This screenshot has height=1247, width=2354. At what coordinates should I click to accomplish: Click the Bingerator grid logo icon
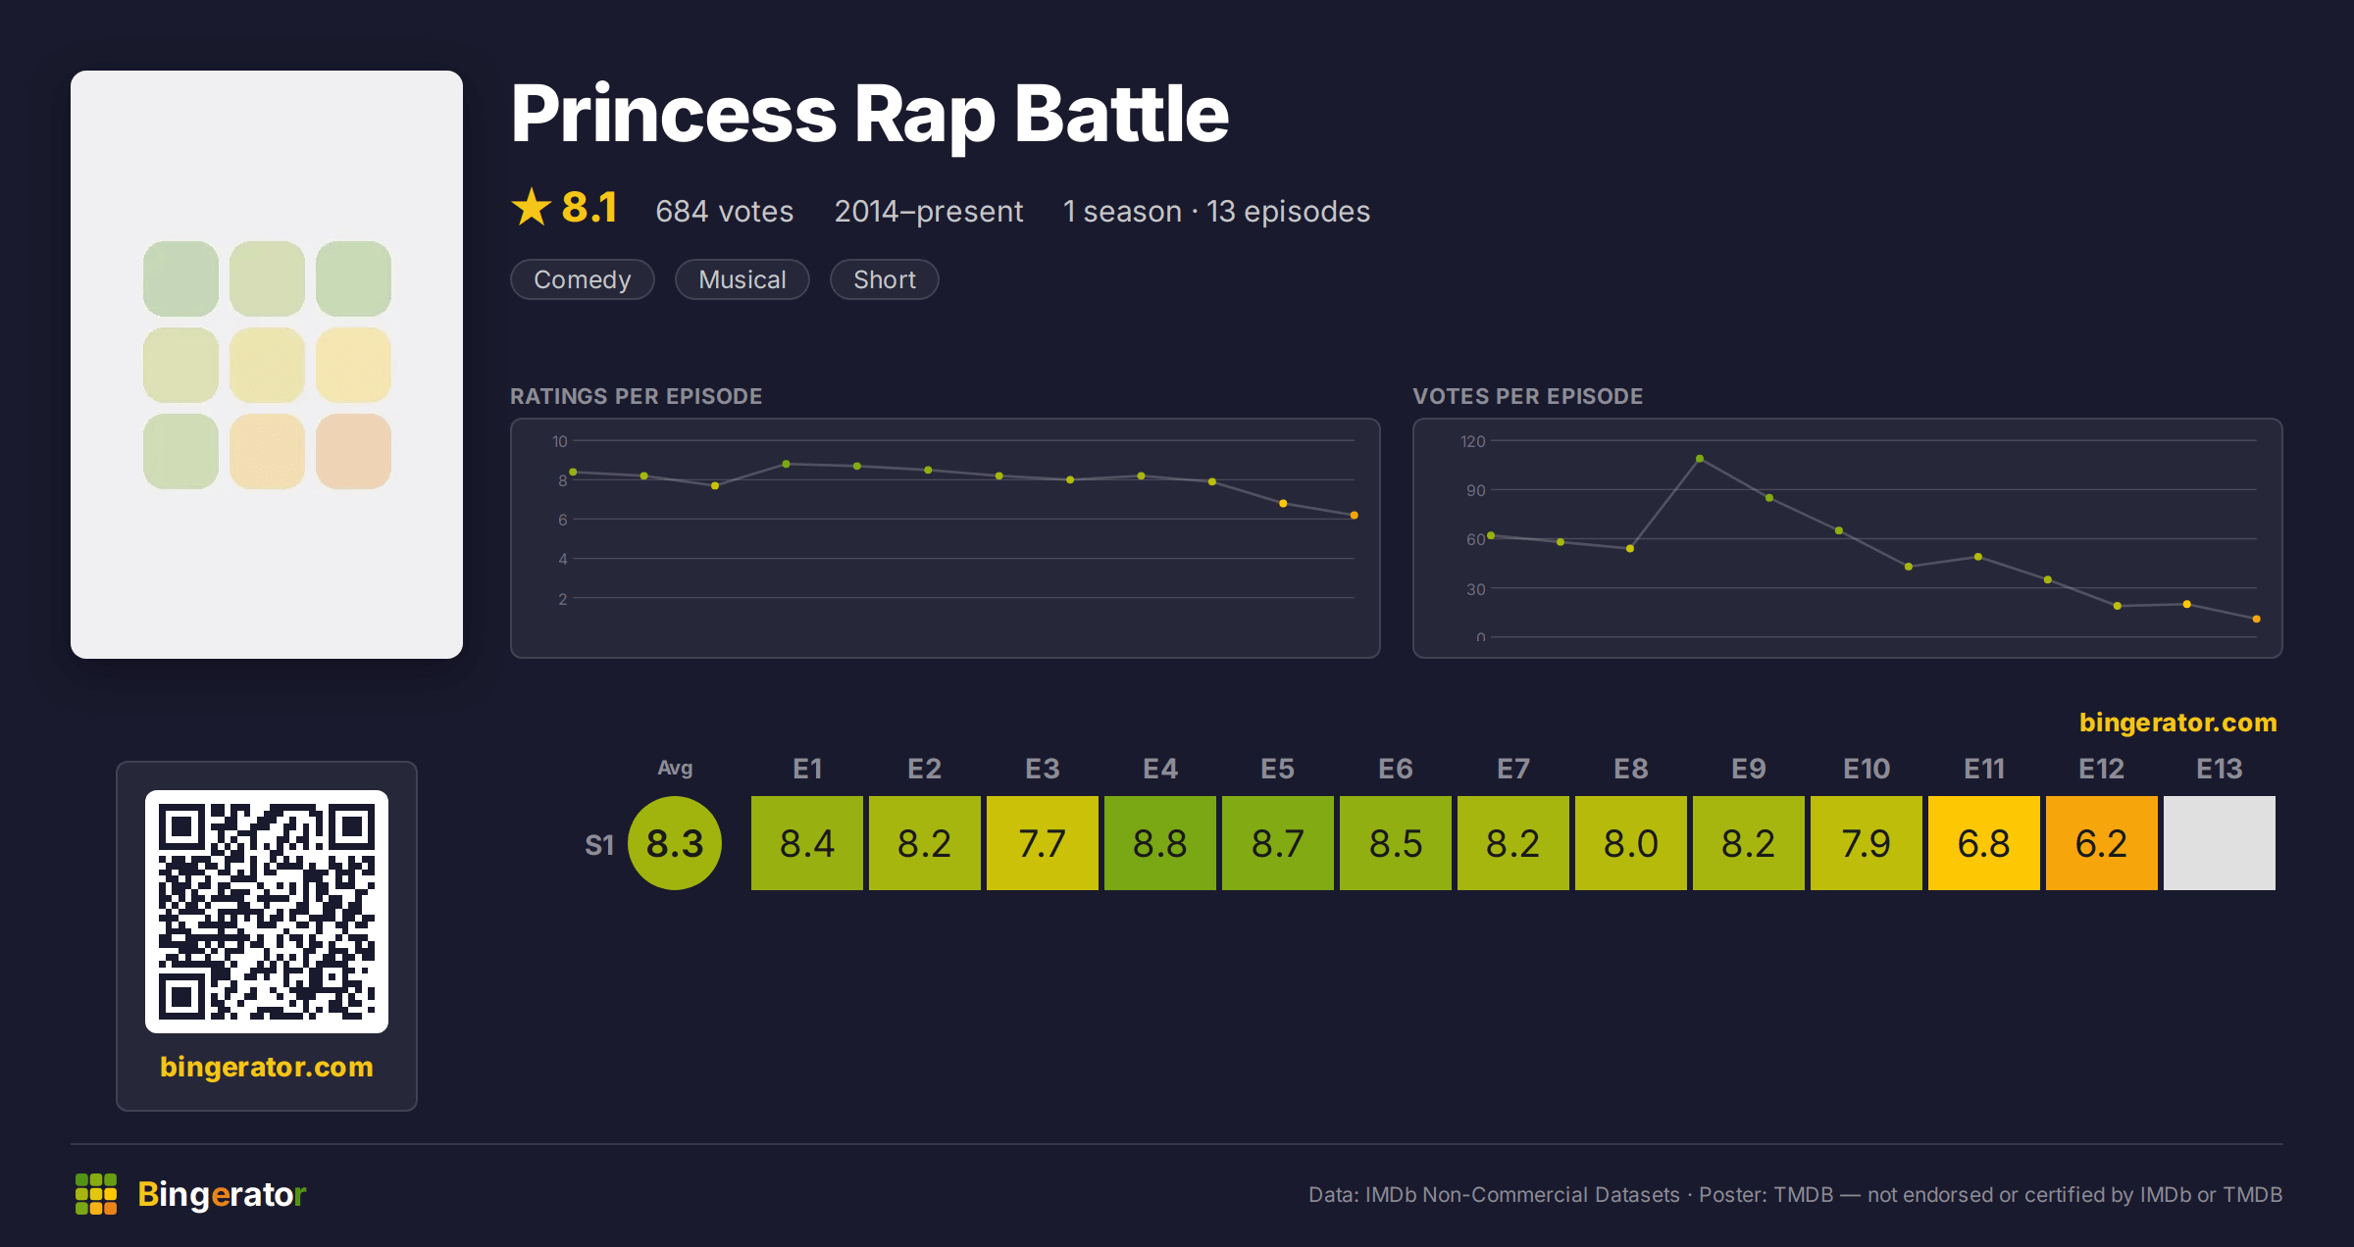(x=96, y=1194)
